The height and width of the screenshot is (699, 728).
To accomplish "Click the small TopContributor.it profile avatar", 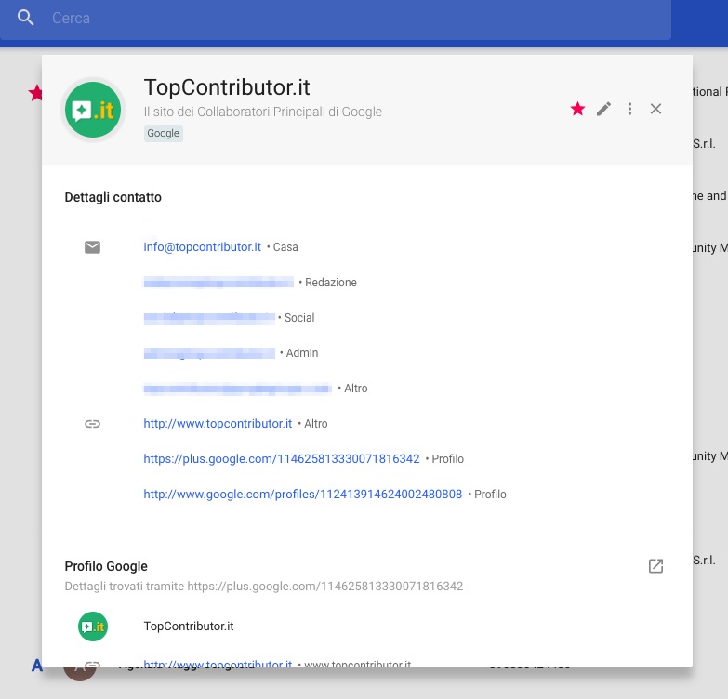I will coord(93,626).
